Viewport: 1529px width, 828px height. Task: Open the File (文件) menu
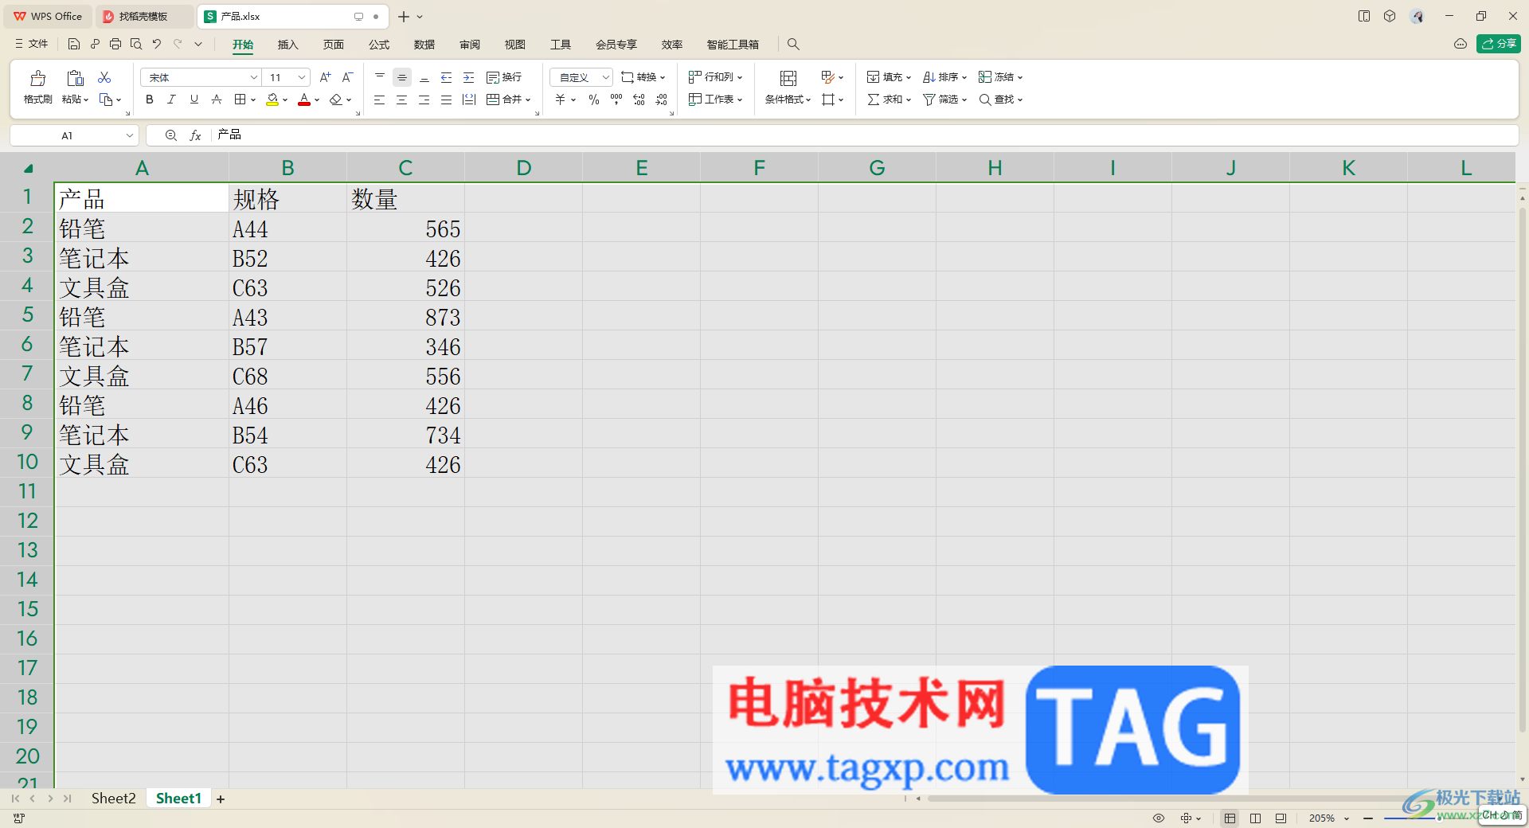click(x=32, y=44)
